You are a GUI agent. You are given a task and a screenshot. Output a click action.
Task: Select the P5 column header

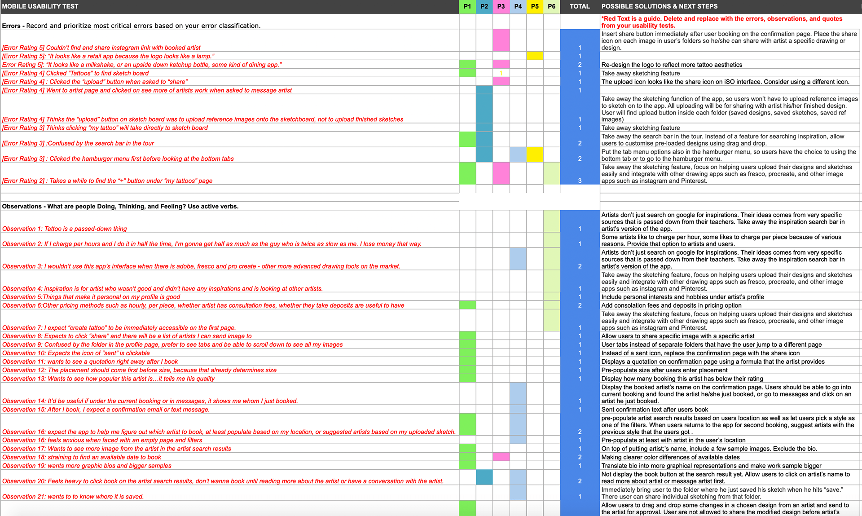pyautogui.click(x=535, y=6)
